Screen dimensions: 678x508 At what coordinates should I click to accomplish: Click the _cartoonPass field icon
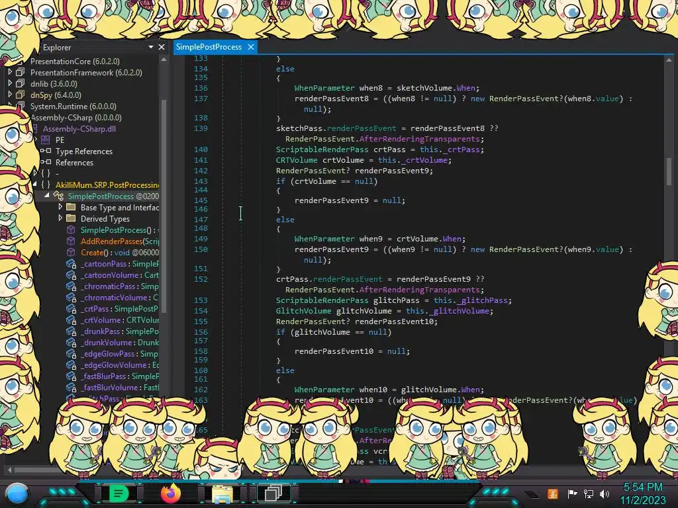click(71, 263)
